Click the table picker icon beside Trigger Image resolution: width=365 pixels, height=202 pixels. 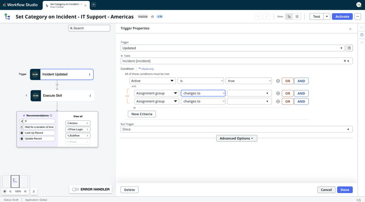click(349, 48)
